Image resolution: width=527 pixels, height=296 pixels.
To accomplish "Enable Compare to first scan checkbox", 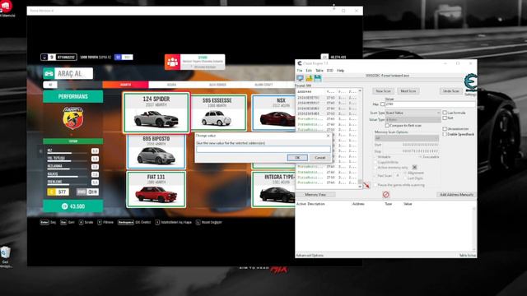I will (x=387, y=126).
